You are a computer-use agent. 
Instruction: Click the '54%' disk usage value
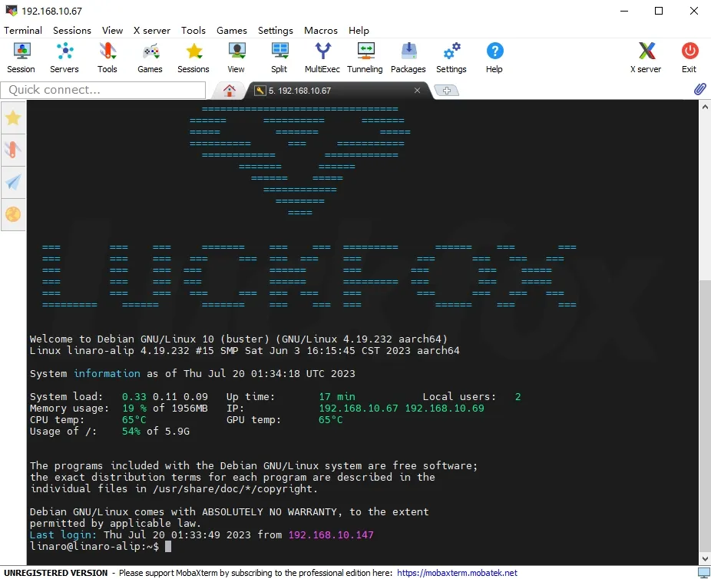[x=131, y=432]
